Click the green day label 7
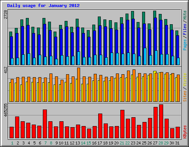The height and width of the screenshot is (147, 189). [45, 143]
